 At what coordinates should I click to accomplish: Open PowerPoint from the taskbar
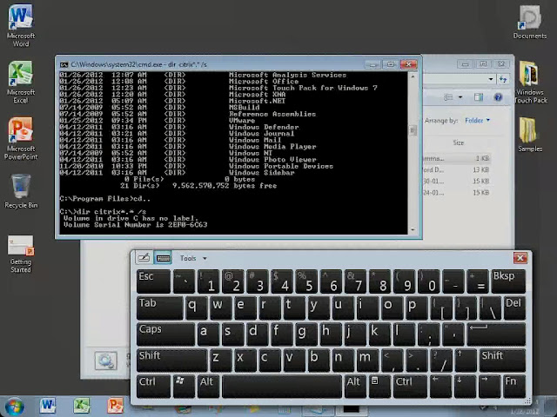point(115,406)
